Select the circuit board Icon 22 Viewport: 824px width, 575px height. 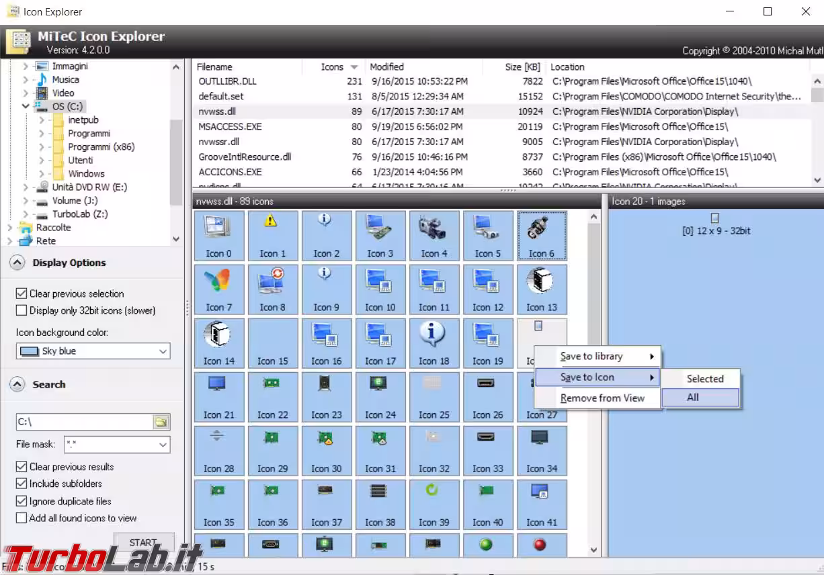point(273,396)
